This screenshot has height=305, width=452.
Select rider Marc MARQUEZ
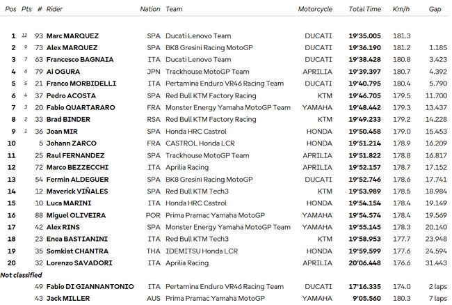click(x=72, y=36)
